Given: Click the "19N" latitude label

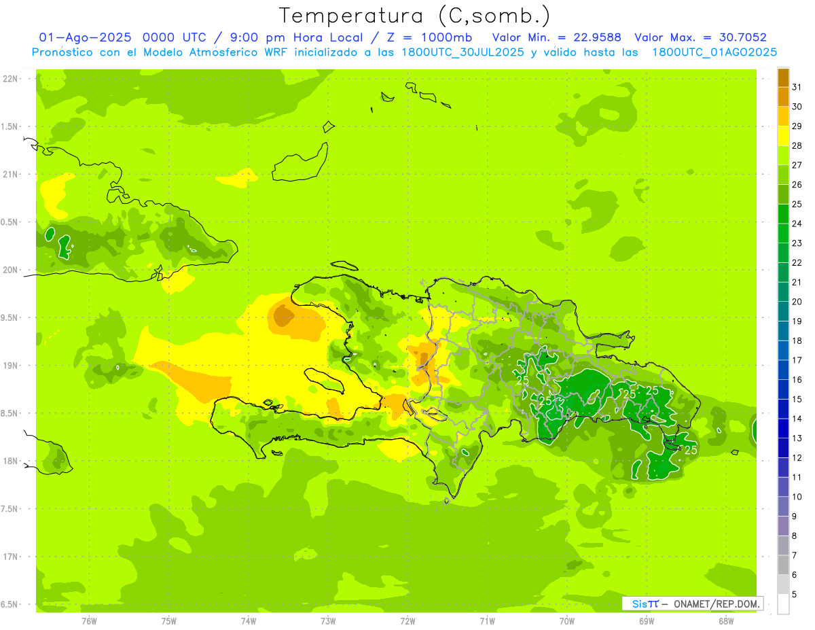Looking at the screenshot, I should 10,366.
